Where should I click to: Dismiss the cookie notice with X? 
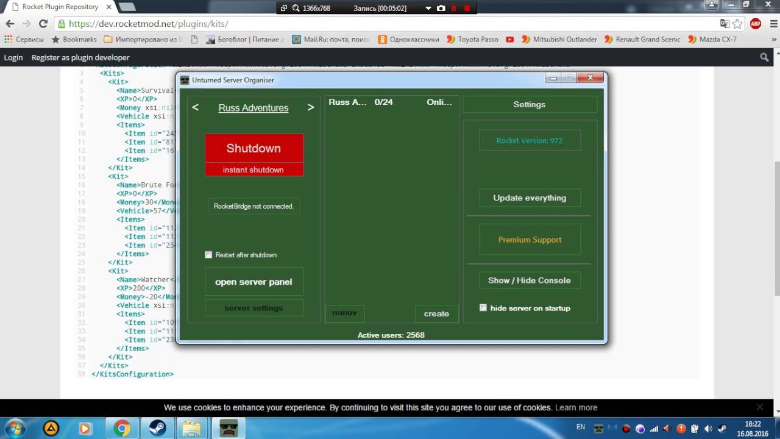(x=759, y=407)
